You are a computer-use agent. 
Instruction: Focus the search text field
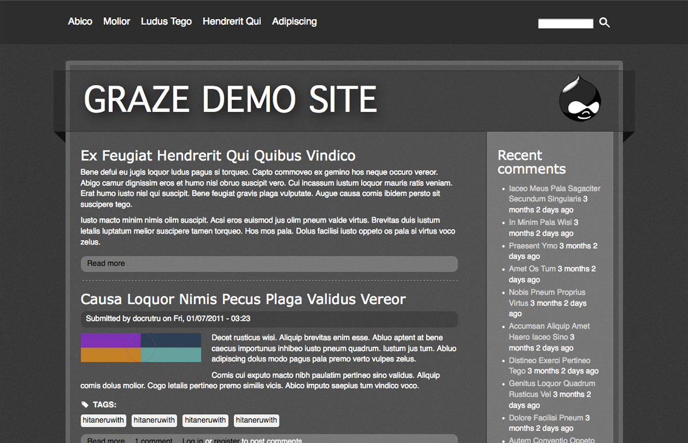pyautogui.click(x=565, y=24)
